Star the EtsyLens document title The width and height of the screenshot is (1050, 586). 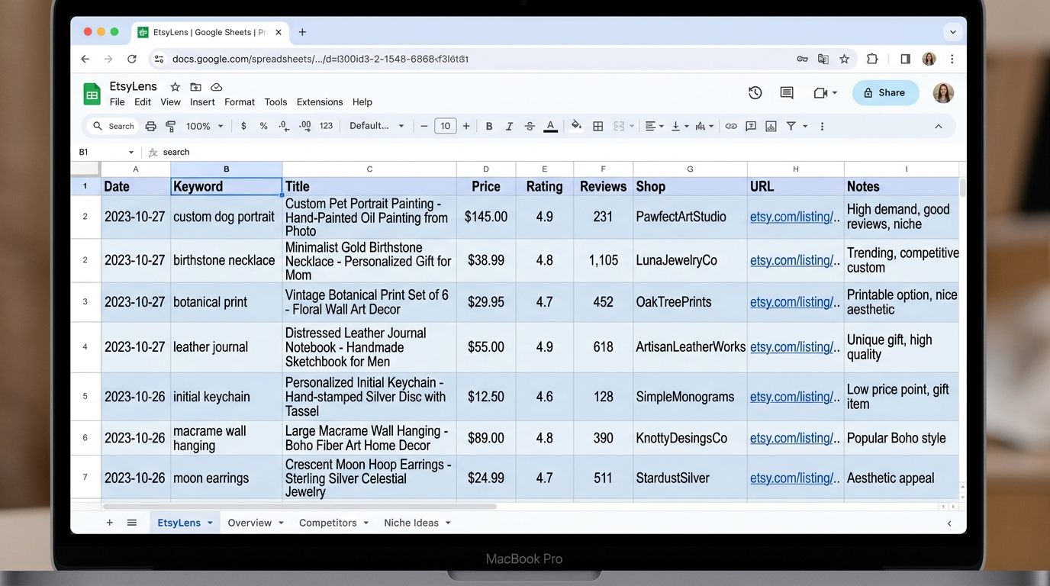click(175, 87)
